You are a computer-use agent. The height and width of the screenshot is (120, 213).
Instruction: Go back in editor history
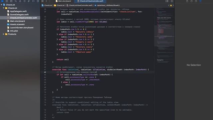[46, 1]
